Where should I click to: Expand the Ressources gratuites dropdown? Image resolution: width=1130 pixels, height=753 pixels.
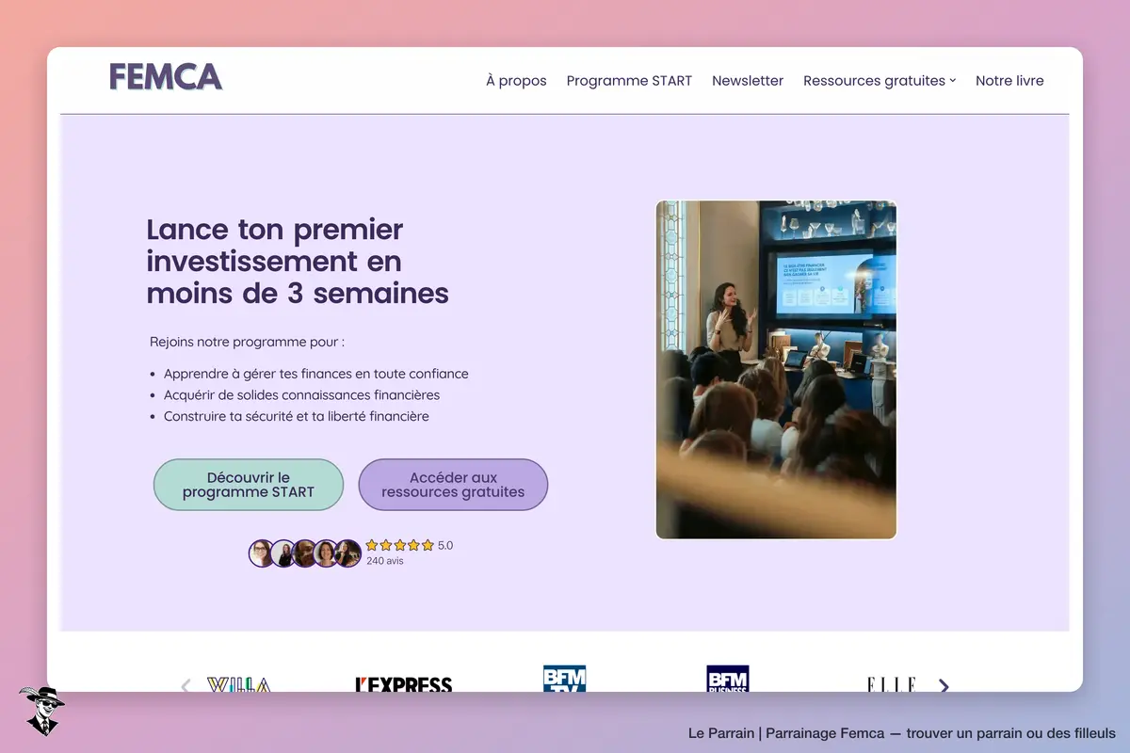(880, 81)
